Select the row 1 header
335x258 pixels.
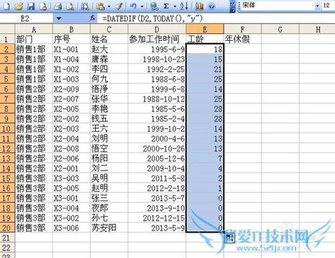tap(7, 39)
